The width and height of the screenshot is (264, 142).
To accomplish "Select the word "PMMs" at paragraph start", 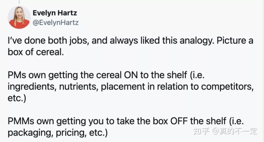I will (x=21, y=121).
